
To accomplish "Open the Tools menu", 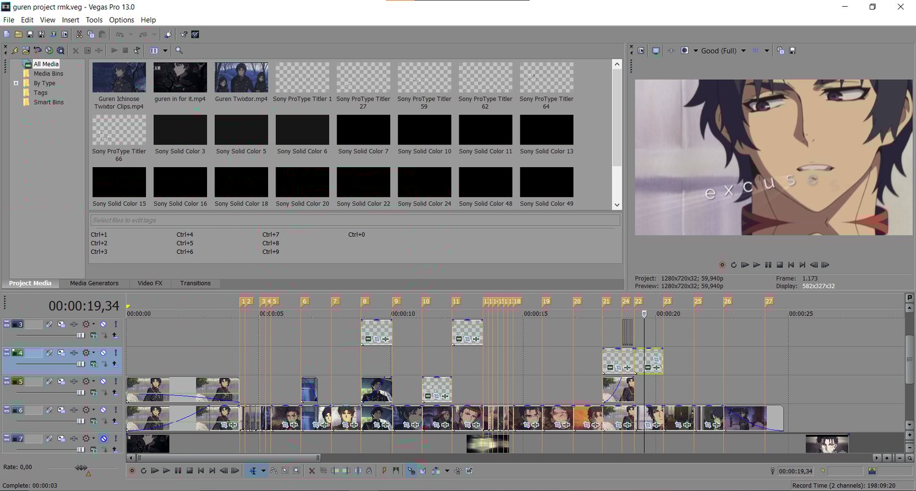I will [94, 20].
